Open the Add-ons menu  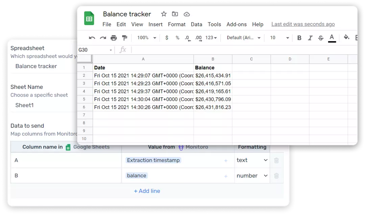pos(237,24)
